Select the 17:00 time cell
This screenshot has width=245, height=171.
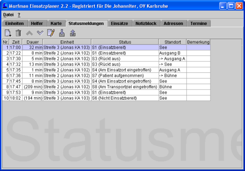16,47
